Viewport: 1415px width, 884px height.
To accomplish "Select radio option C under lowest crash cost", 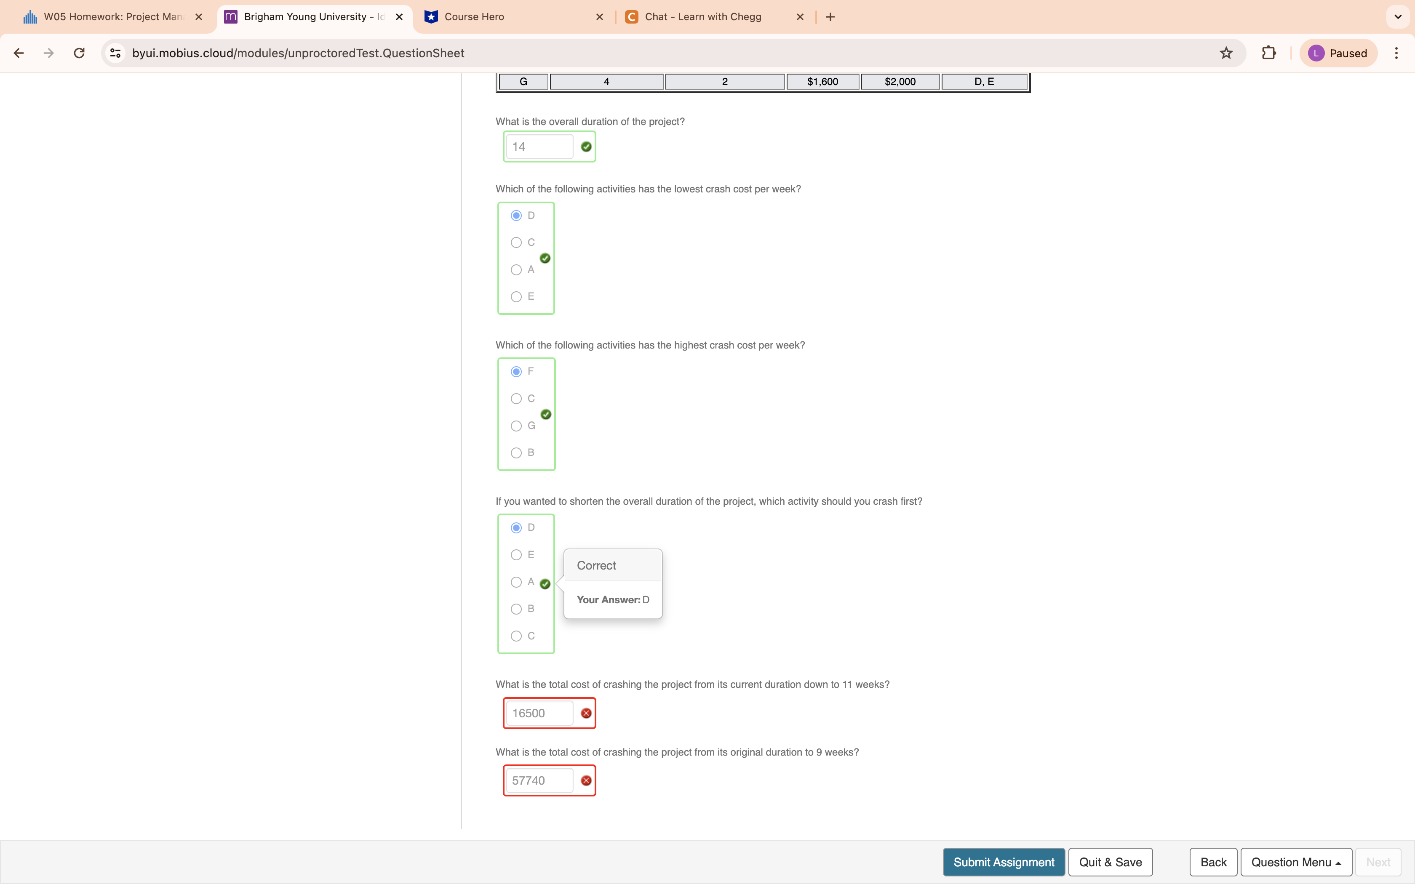I will tap(516, 242).
